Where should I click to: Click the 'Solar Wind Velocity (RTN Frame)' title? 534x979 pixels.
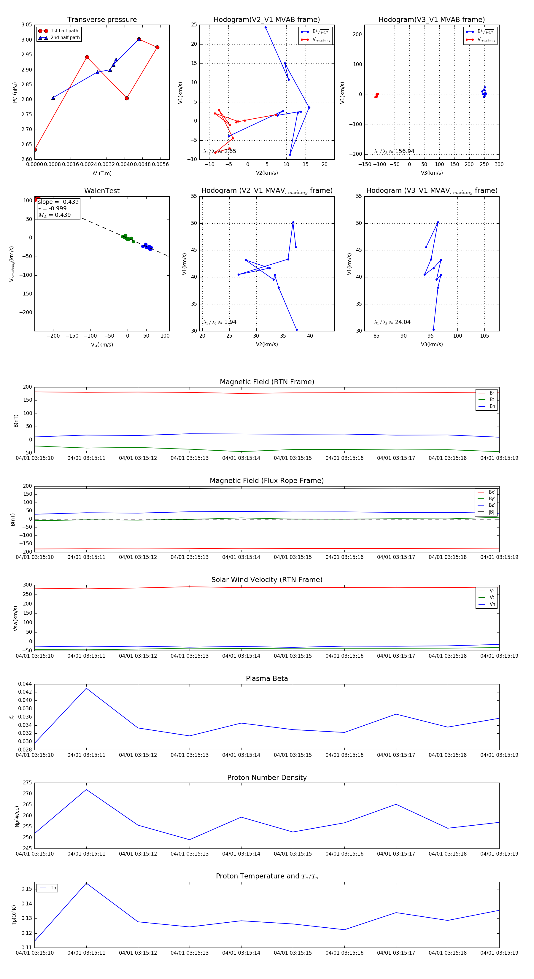tap(267, 580)
